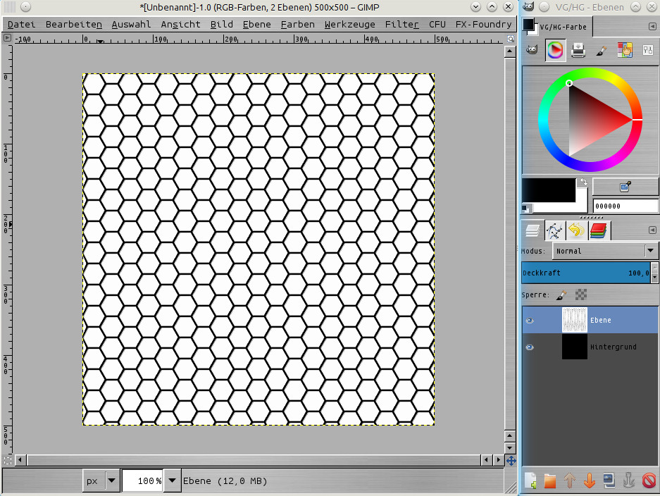
Task: Lower the layer with down arrow
Action: (x=590, y=480)
